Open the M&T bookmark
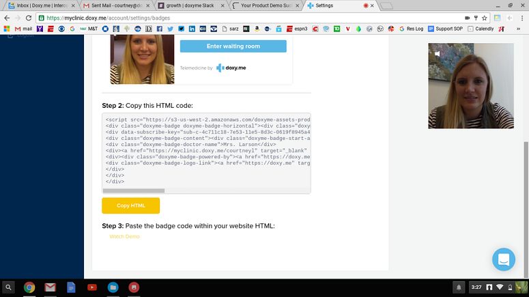The height and width of the screenshot is (297, 529). pos(89,29)
